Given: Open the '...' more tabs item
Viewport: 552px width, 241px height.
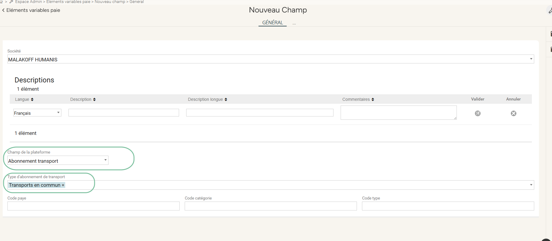Looking at the screenshot, I should (x=294, y=23).
